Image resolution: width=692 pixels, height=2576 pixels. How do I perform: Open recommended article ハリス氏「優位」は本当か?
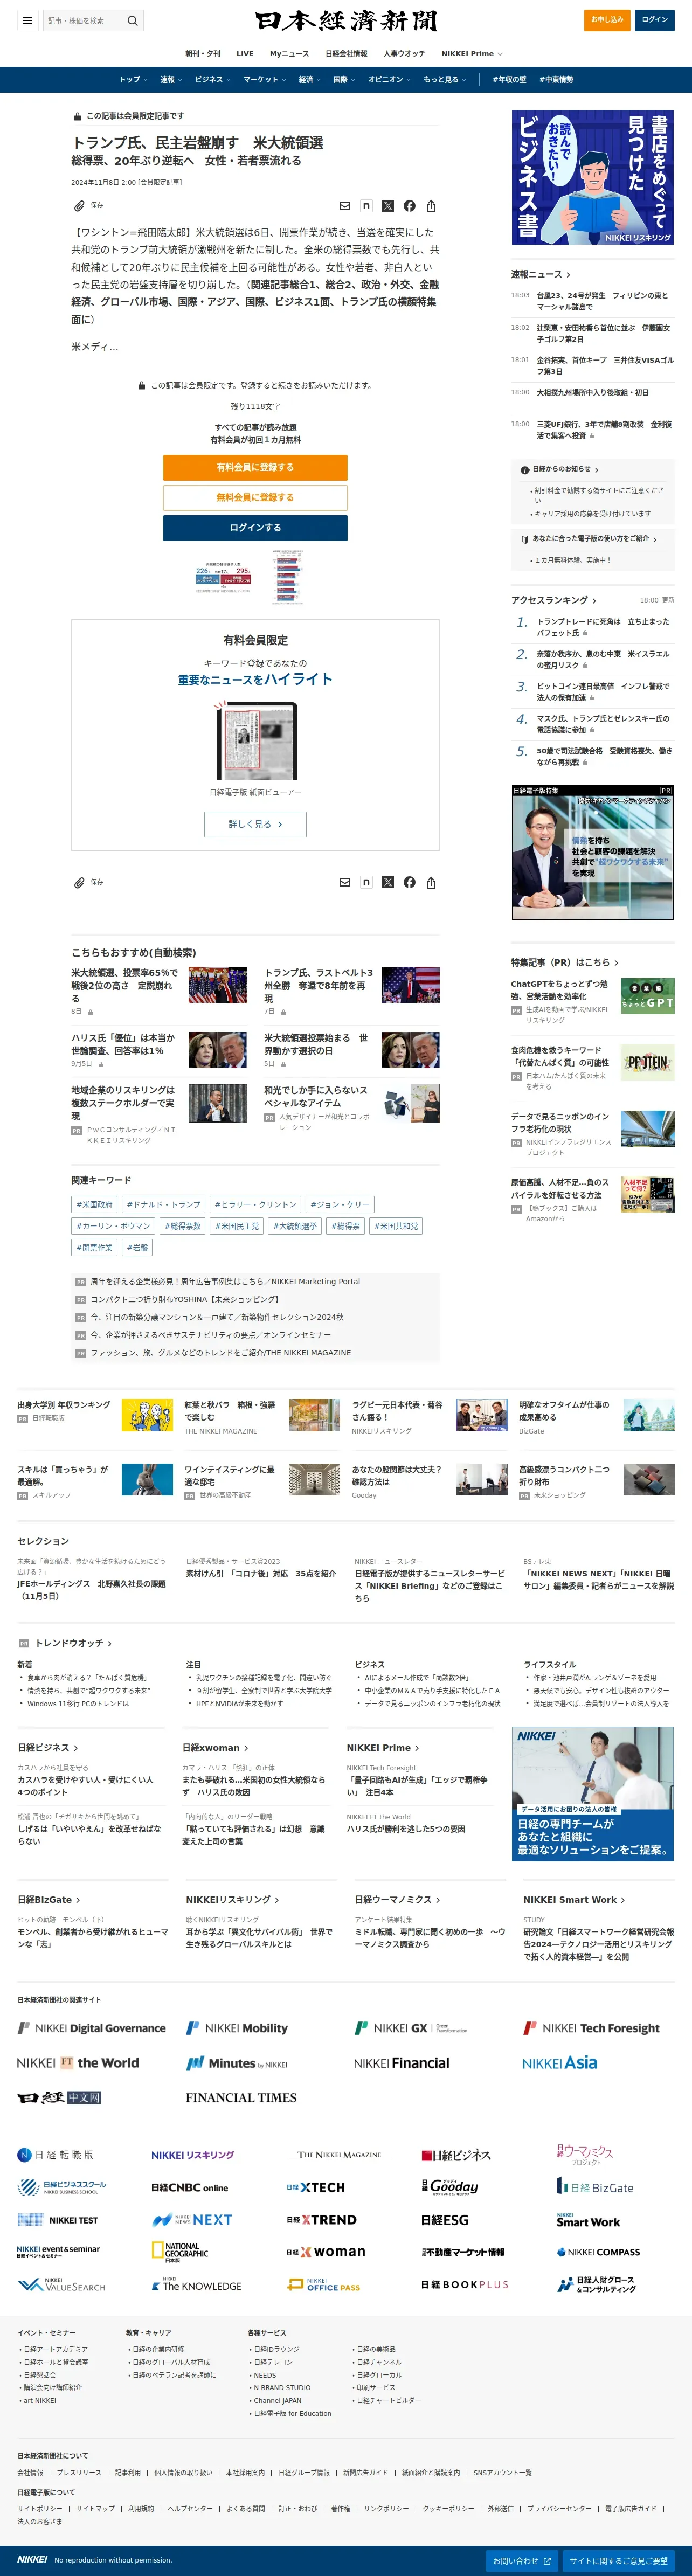tap(123, 1044)
